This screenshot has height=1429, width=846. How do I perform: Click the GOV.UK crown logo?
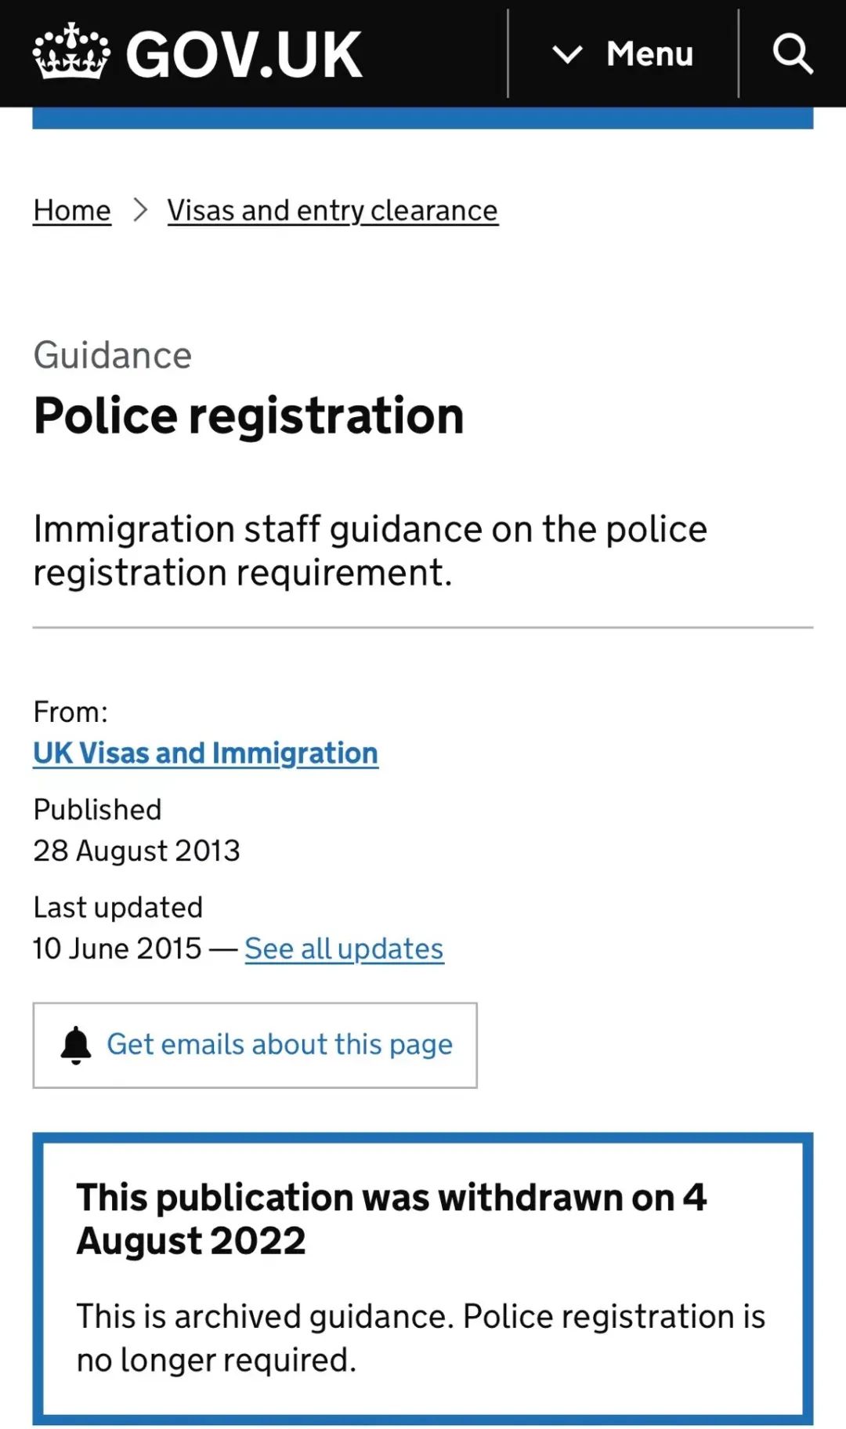point(70,53)
